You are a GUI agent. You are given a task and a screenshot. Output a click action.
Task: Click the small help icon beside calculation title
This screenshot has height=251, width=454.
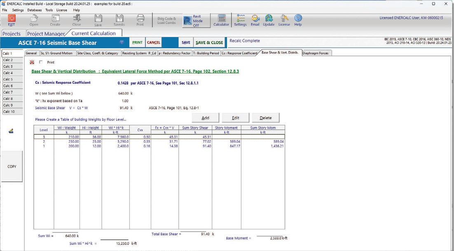122,42
